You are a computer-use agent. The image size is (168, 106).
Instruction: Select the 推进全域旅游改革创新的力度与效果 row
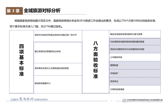[135, 34]
